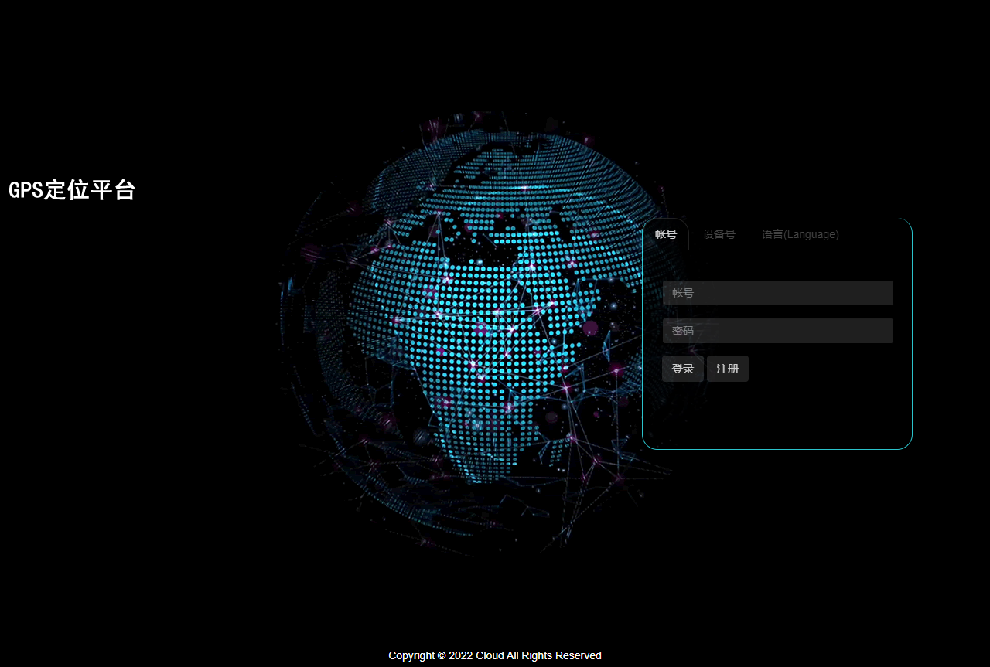Click the word Cloud in the footer

pyautogui.click(x=490, y=655)
